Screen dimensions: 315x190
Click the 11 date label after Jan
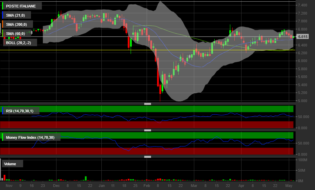113,186
